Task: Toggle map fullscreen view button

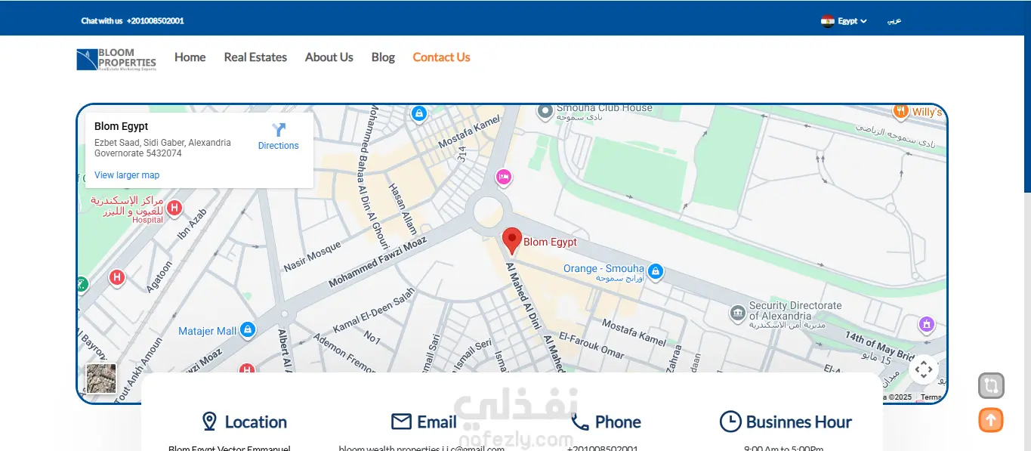Action: click(x=923, y=369)
